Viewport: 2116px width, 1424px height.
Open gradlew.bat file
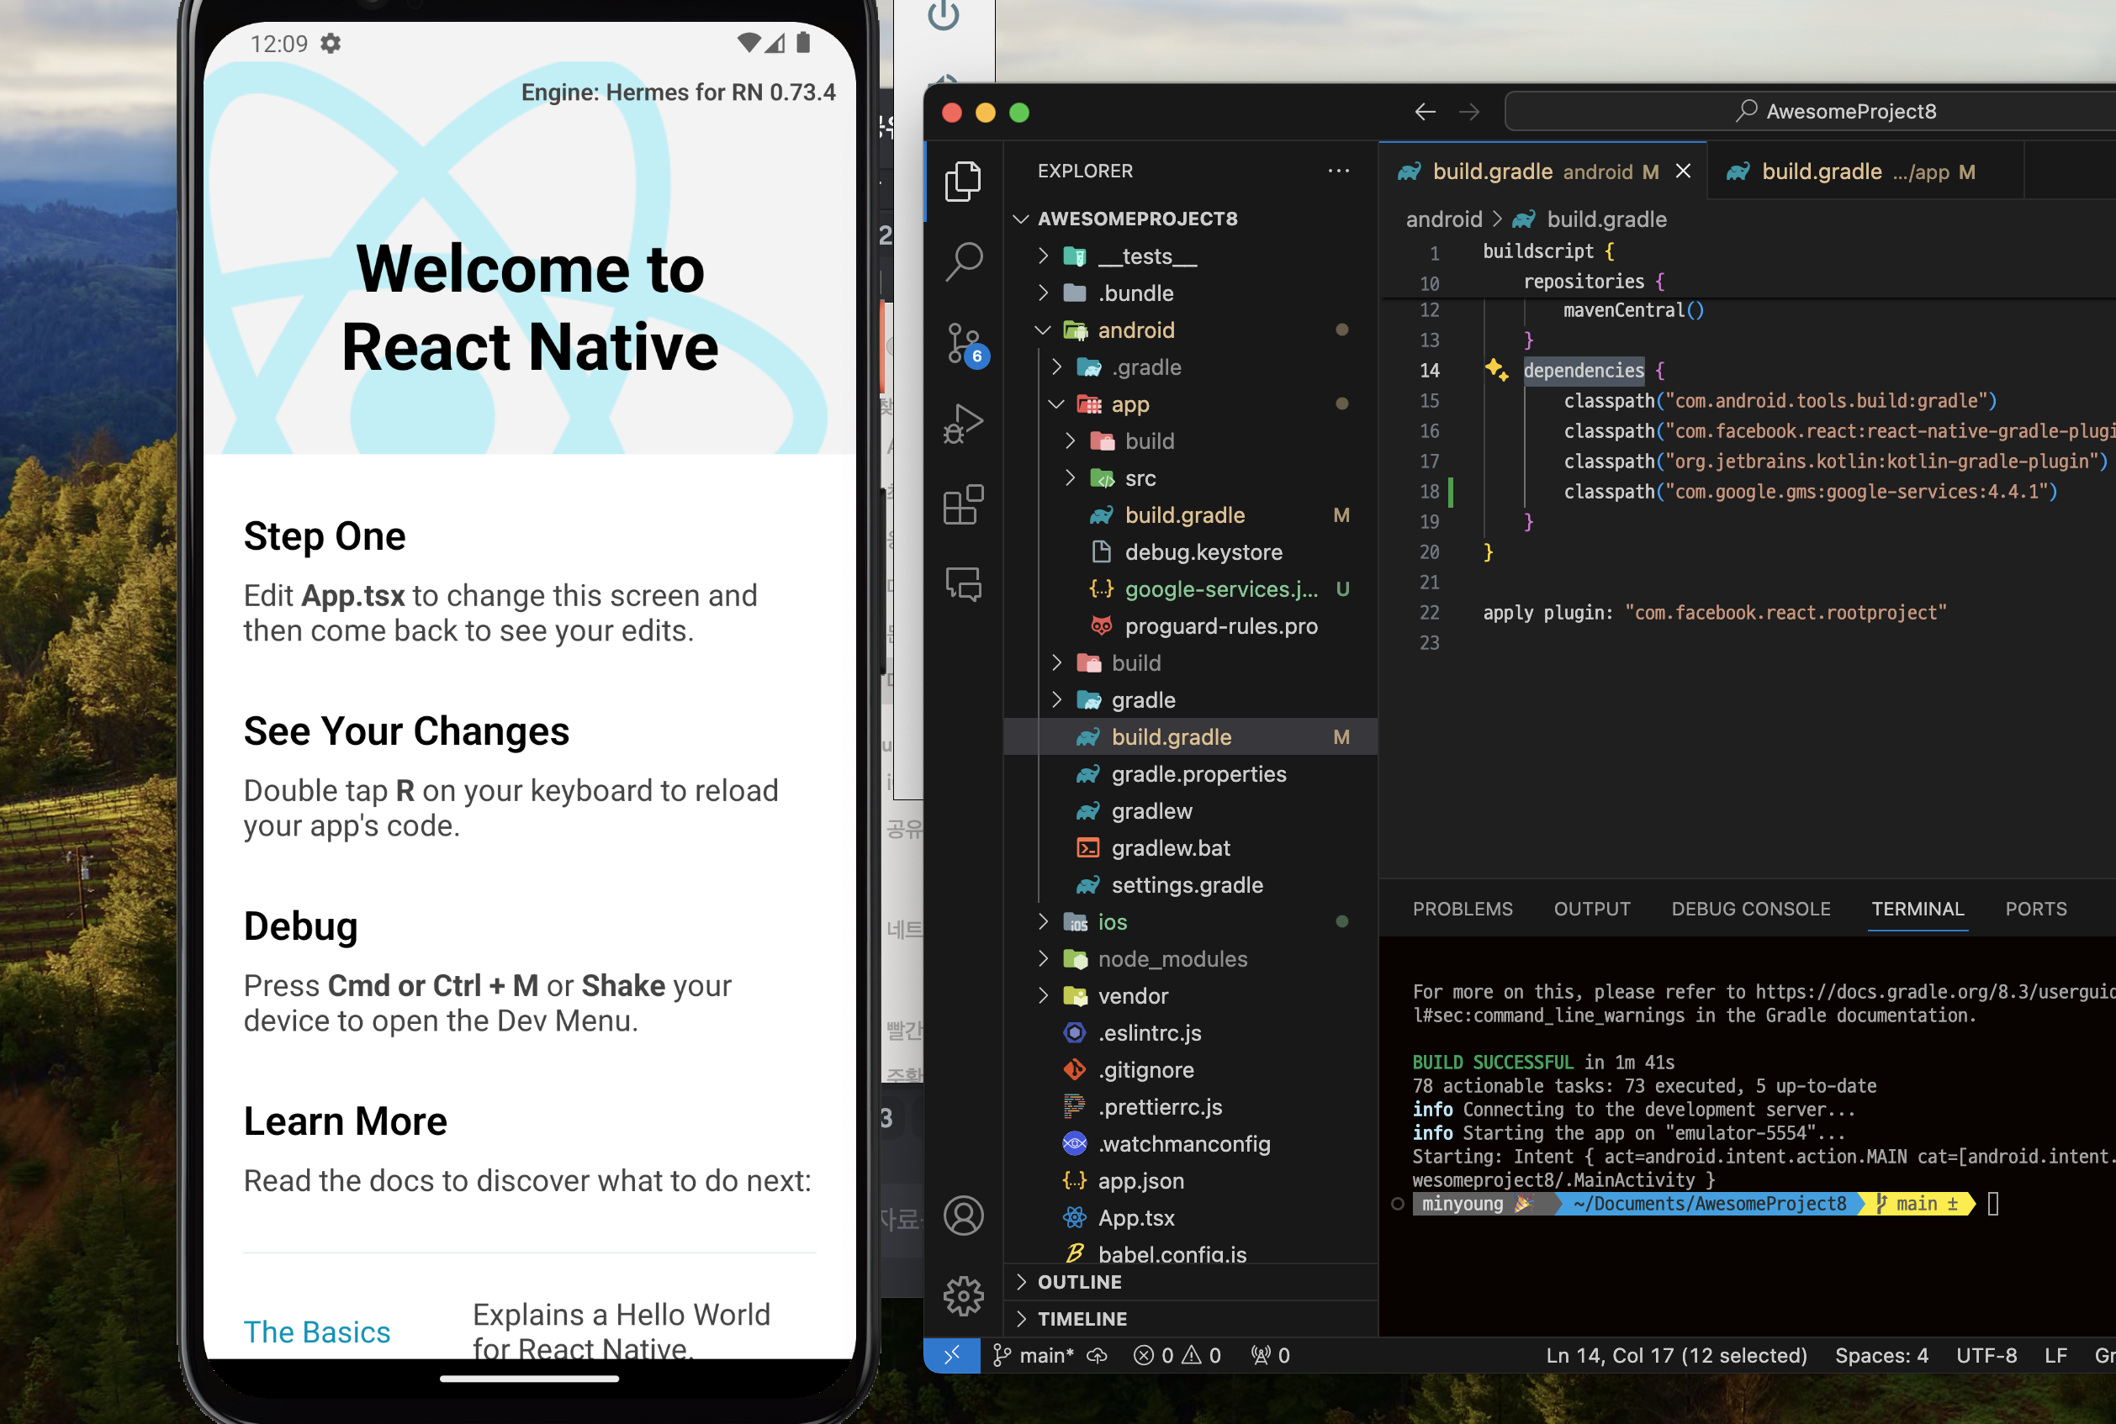coord(1191,847)
